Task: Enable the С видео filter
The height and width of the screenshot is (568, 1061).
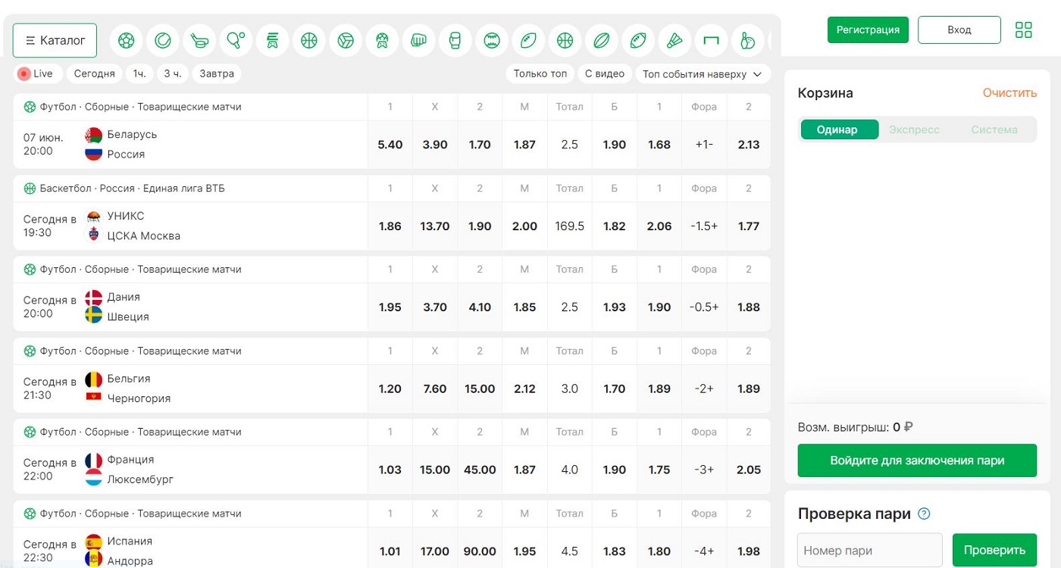Action: pos(605,73)
